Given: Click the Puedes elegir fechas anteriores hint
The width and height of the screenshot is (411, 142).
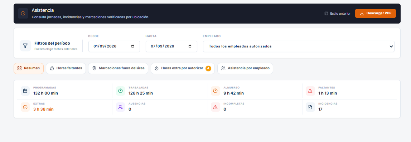Looking at the screenshot, I should (56, 49).
